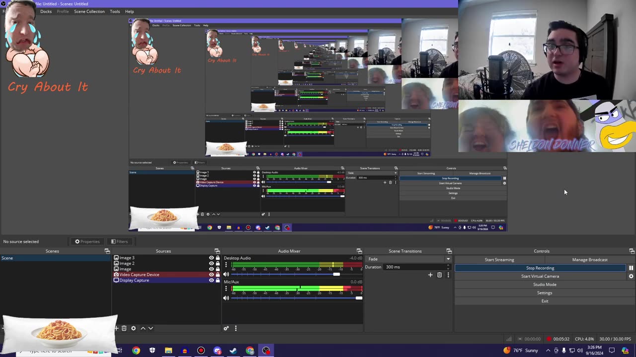This screenshot has height=357, width=636.
Task: Adjust Desktop Audio volume slider
Action: [x=297, y=274]
